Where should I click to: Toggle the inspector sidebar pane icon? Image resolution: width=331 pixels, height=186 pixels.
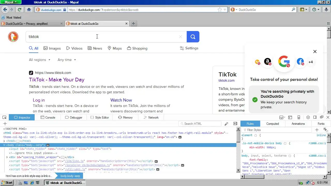(235, 124)
